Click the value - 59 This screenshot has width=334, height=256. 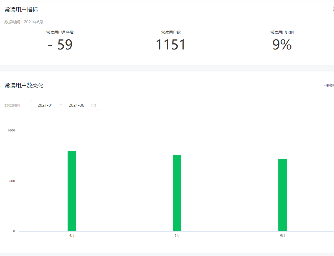pos(60,45)
